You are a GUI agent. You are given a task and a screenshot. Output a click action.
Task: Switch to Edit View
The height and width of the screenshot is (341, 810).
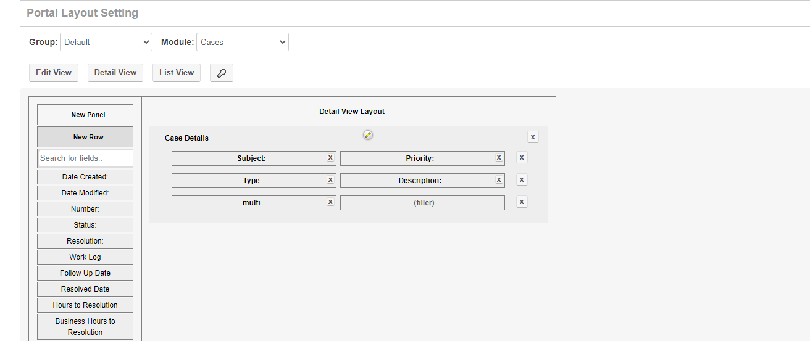pos(54,73)
